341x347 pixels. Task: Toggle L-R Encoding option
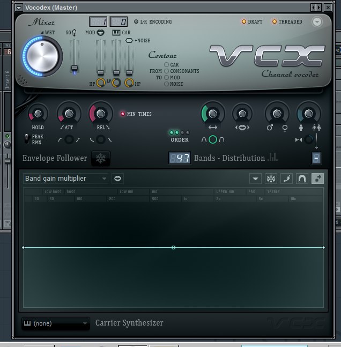136,21
